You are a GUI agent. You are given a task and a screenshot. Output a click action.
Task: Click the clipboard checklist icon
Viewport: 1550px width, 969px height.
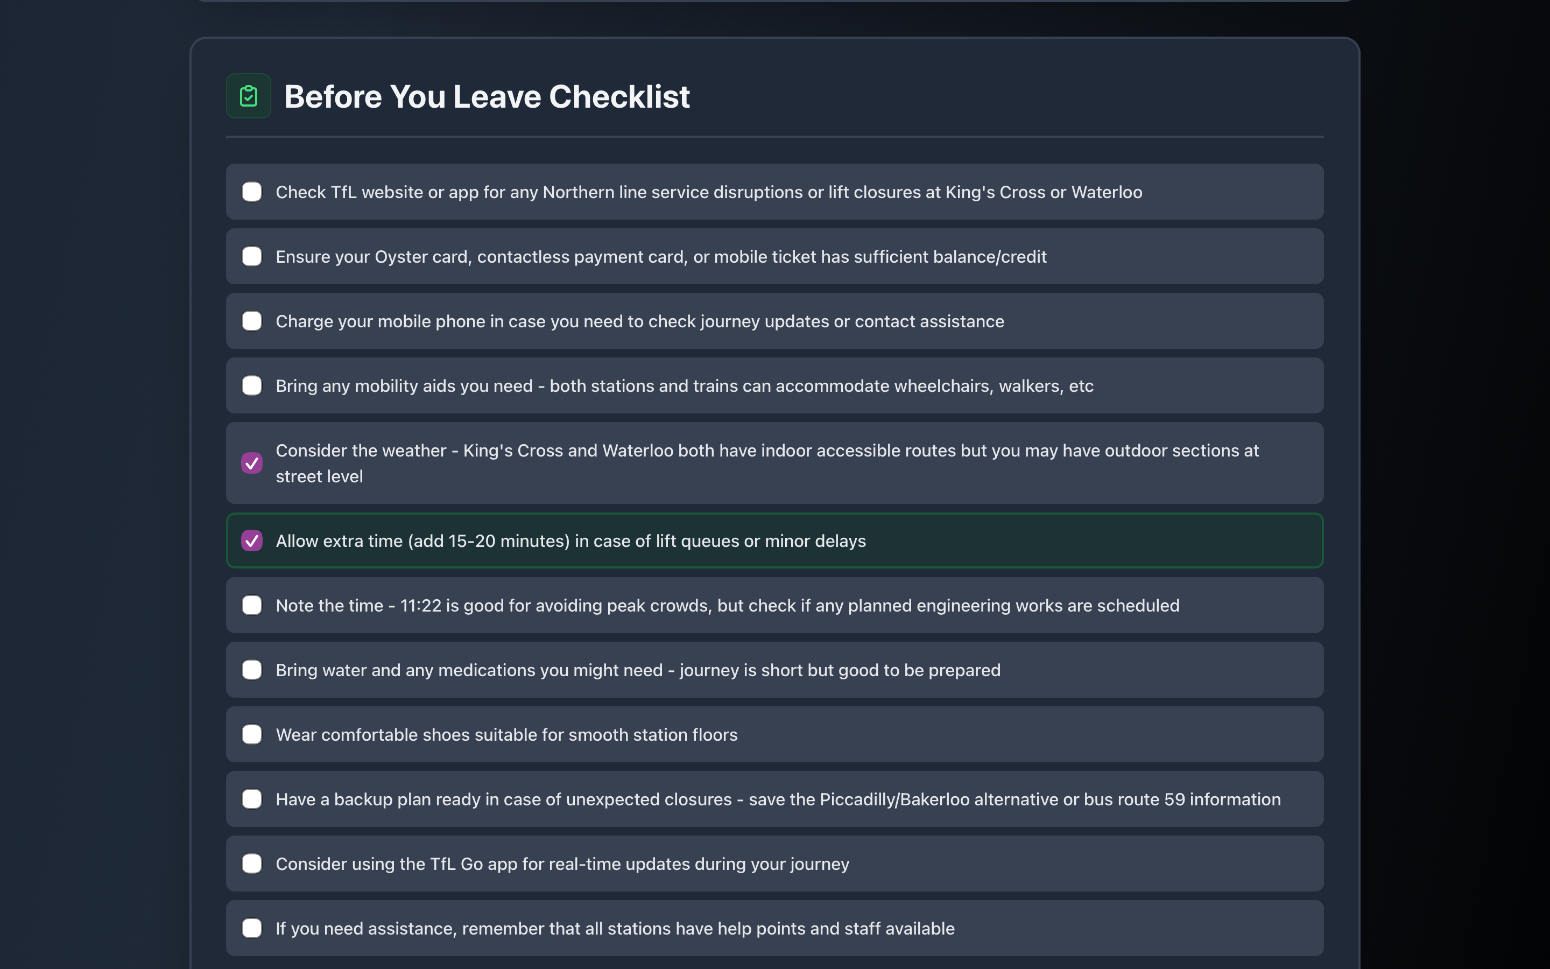pos(249,96)
